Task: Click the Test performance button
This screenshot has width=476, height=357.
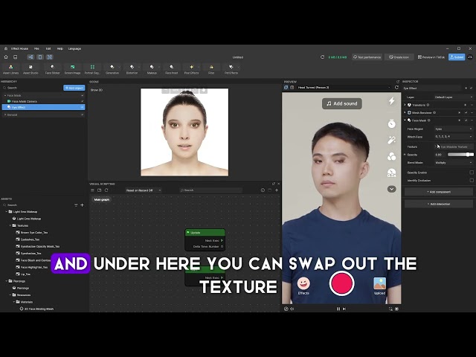Action: coord(367,57)
